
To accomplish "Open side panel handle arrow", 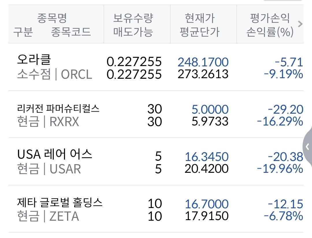I will tap(308, 147).
